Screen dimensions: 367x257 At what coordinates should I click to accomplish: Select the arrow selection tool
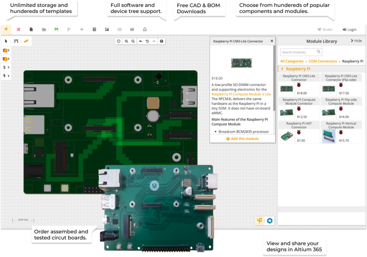(x=6, y=41)
